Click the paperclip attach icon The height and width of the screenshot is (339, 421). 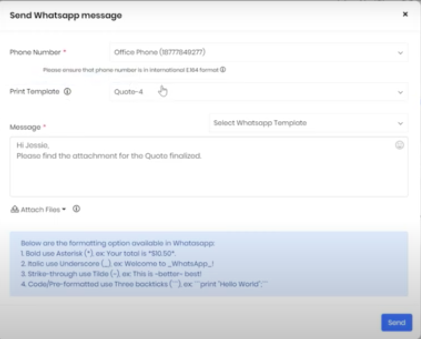14,209
